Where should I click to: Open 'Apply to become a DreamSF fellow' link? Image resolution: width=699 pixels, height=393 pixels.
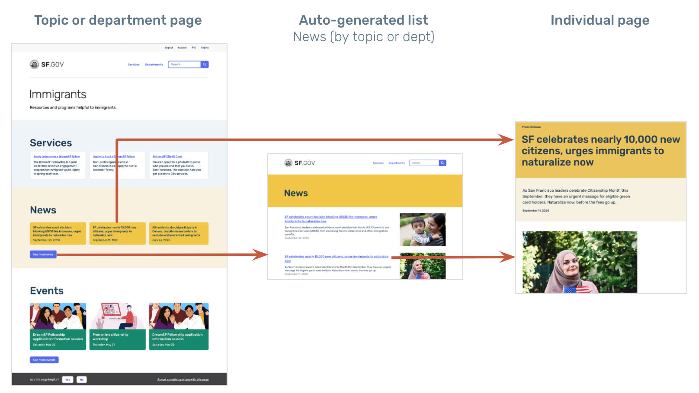pos(57,157)
